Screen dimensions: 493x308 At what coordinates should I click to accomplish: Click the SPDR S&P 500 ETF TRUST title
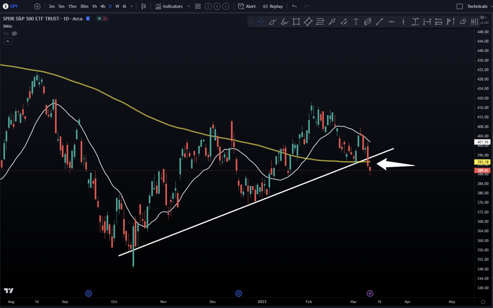[x=31, y=19]
